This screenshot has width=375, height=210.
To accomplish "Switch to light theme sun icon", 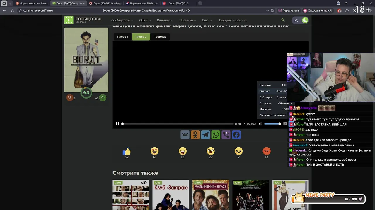I will pos(296,20).
